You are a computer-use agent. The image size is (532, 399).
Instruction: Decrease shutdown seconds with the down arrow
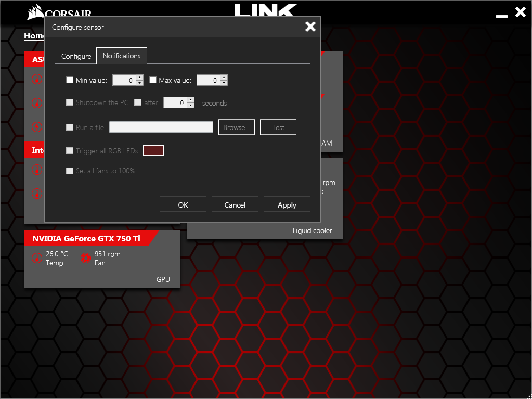191,106
